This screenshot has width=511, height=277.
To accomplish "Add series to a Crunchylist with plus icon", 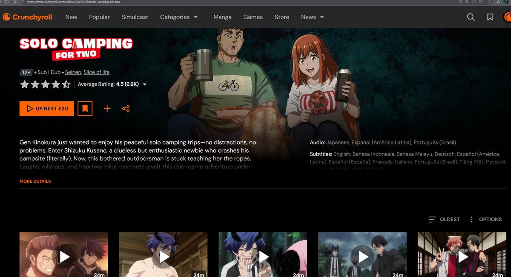I will click(x=107, y=109).
